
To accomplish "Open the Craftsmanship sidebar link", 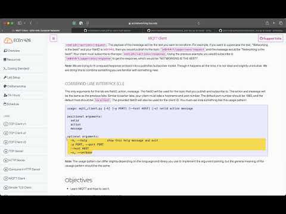I will pyautogui.click(x=15, y=86).
